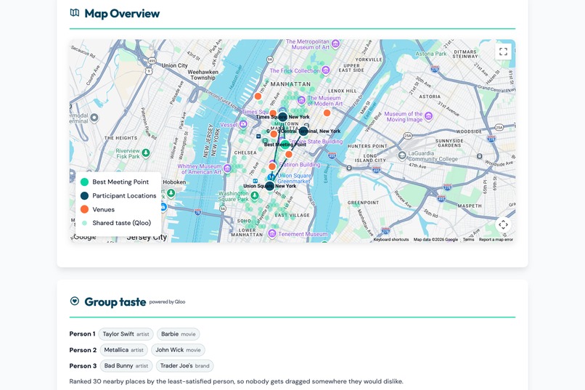The height and width of the screenshot is (390, 585).
Task: Click the Riverview Fisk Park pin
Action: coord(146,153)
